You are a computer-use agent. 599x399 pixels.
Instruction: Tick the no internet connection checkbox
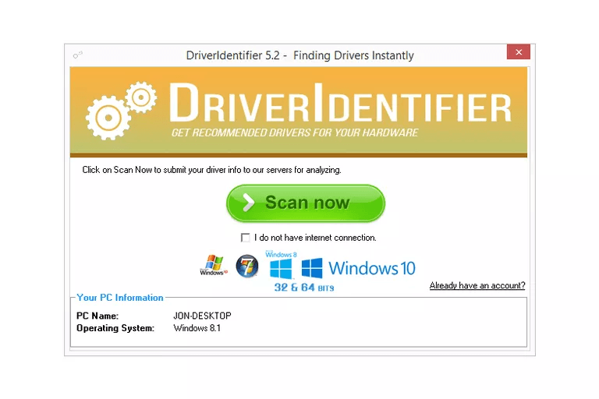(245, 238)
